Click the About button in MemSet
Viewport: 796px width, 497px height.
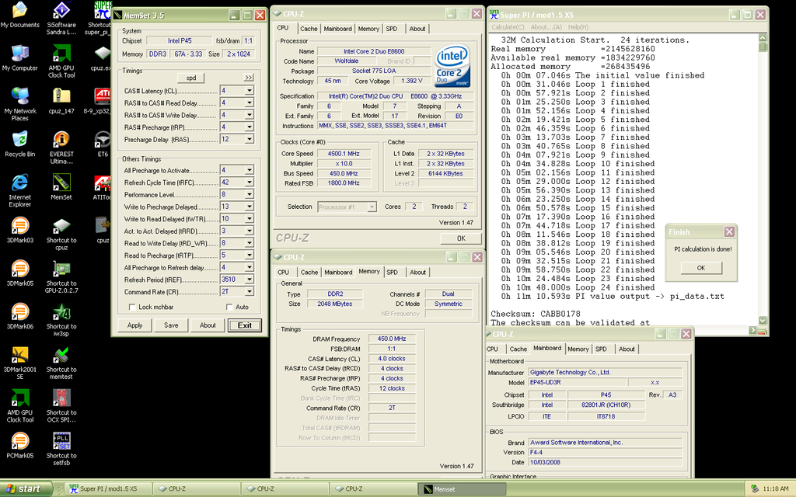[208, 325]
